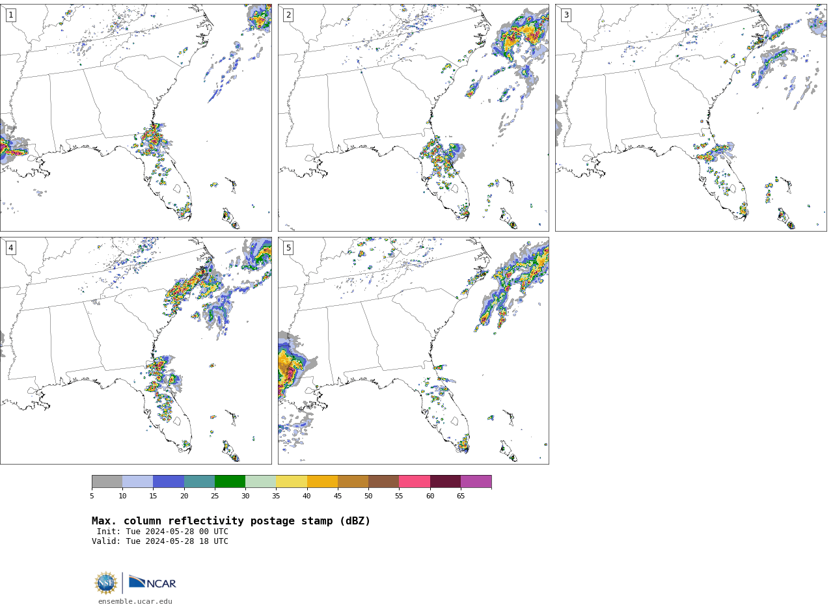Select the orange 40-45 dBZ swatch
This screenshot has width=833, height=609.
point(322,481)
